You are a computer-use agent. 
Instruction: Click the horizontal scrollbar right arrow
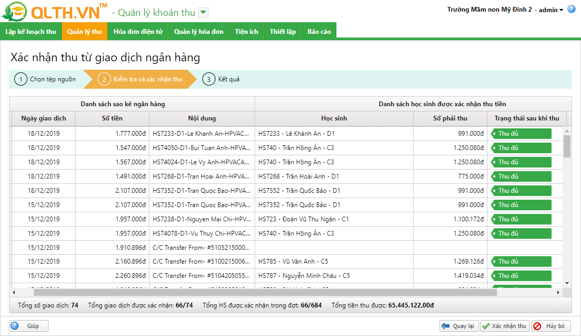[x=558, y=292]
